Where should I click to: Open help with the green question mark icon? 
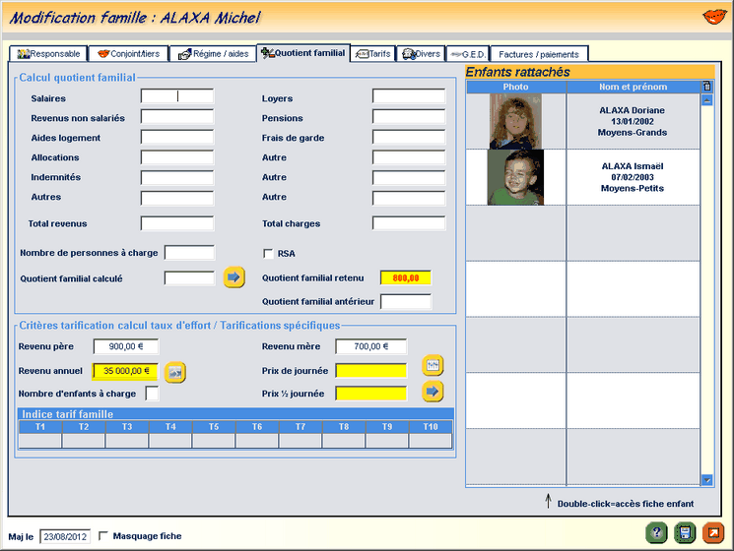[657, 532]
